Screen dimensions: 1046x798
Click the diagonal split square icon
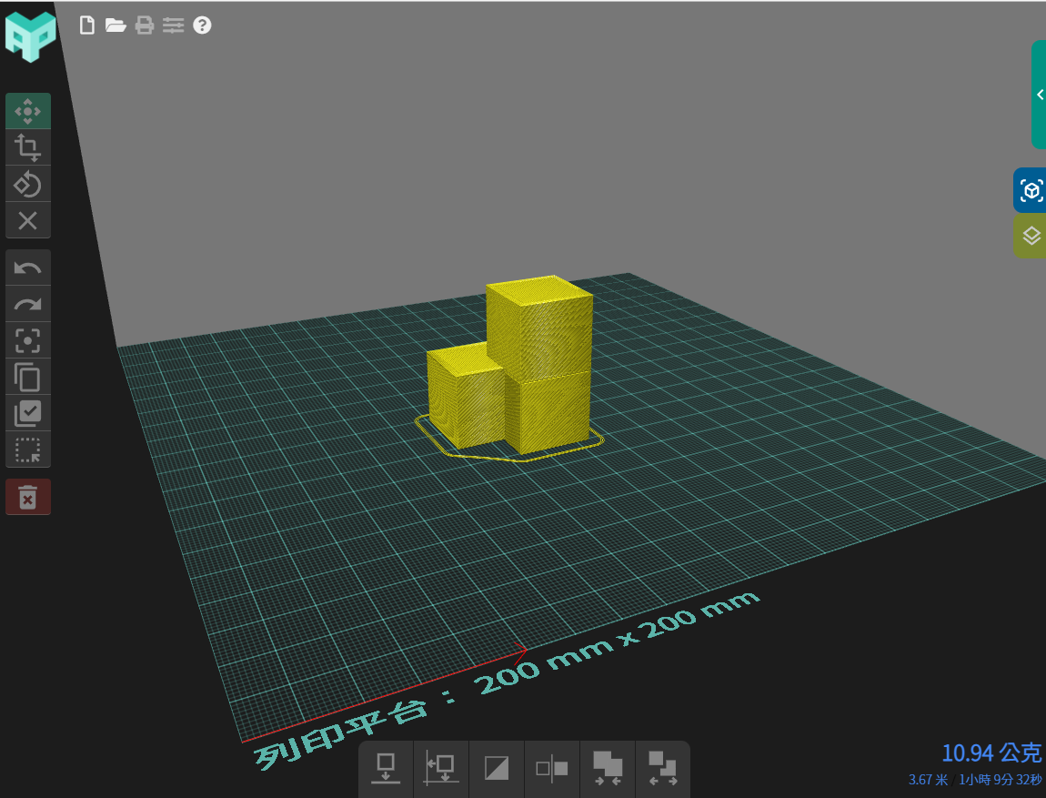[x=497, y=769]
